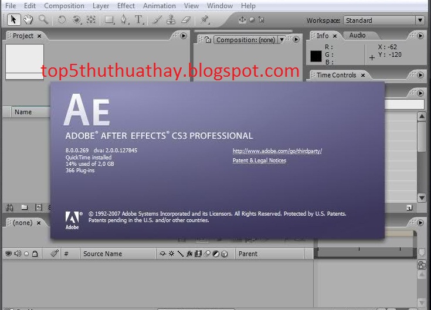Select the Zoom magnifier tool
This screenshot has height=310, width=431.
coord(43,20)
